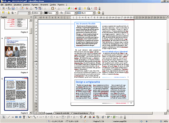The height and width of the screenshot is (123, 169).
Task: Click the 'Pagina 5 / 36' status text
Action: [x=99, y=121]
